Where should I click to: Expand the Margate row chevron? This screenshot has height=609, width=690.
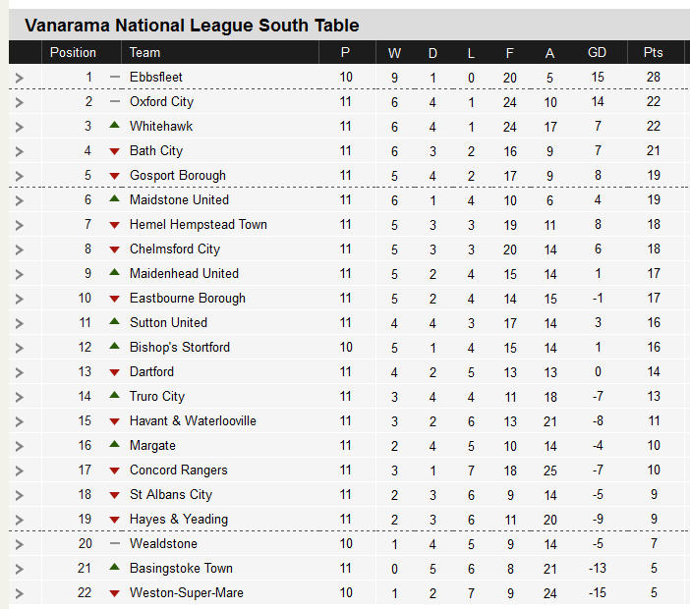[19, 446]
